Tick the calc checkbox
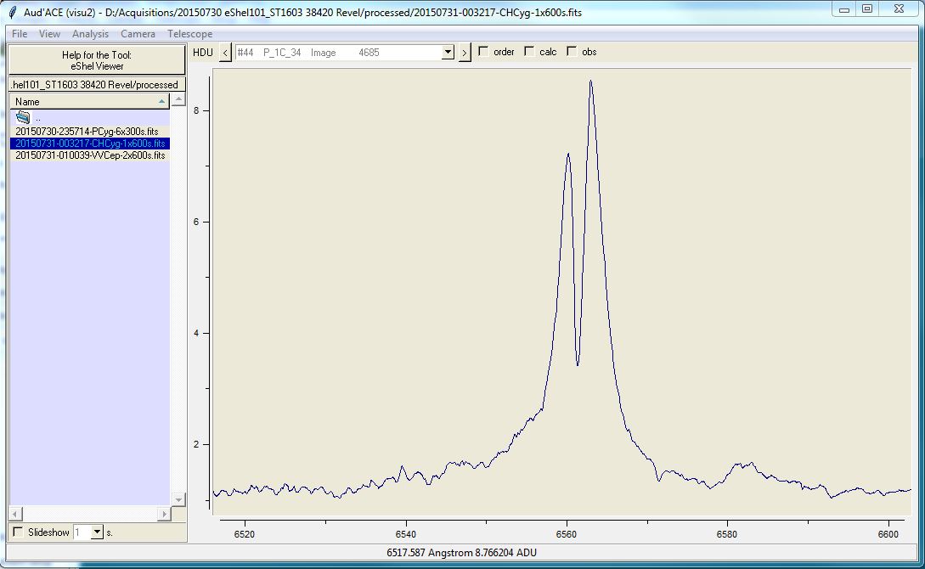 pos(529,52)
